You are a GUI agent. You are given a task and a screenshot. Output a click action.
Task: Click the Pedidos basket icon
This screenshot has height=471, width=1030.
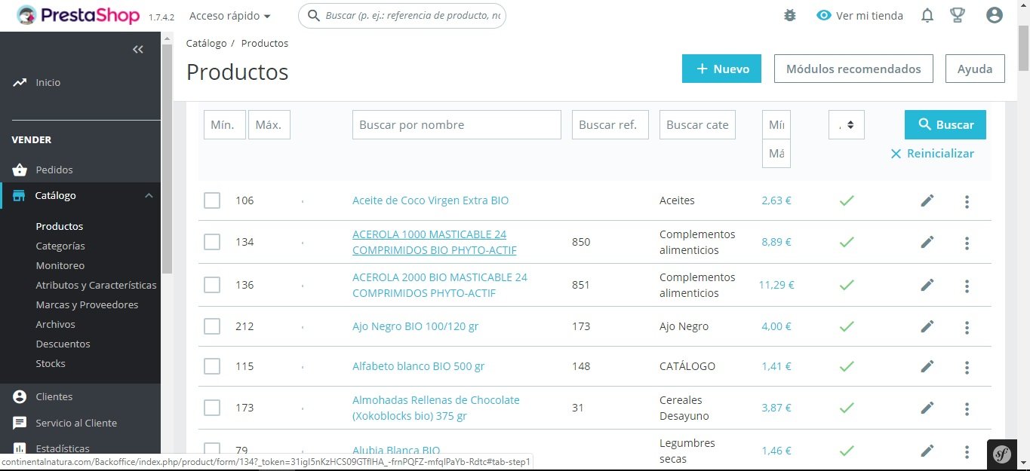pyautogui.click(x=20, y=170)
